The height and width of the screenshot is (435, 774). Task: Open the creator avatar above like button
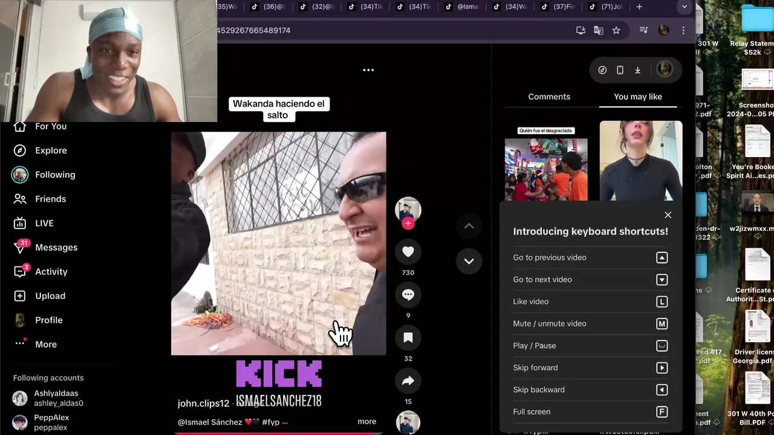tap(408, 209)
